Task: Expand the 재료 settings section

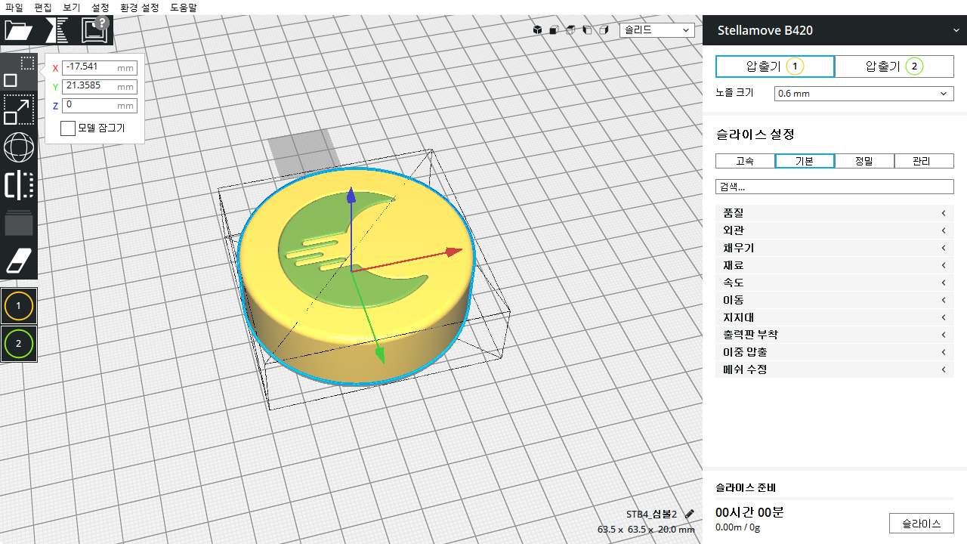Action: point(835,265)
